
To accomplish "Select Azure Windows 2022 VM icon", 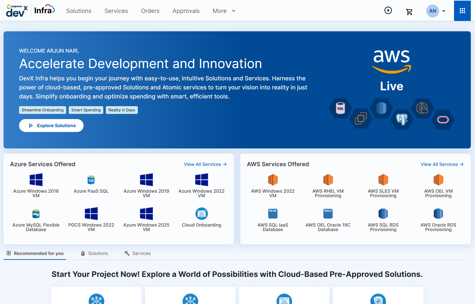I will [x=202, y=180].
